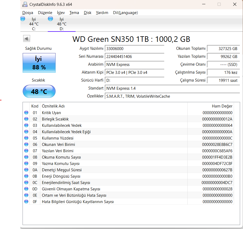Click the Öznitelik Adı column header
The height and width of the screenshot is (229, 243).
(114, 106)
